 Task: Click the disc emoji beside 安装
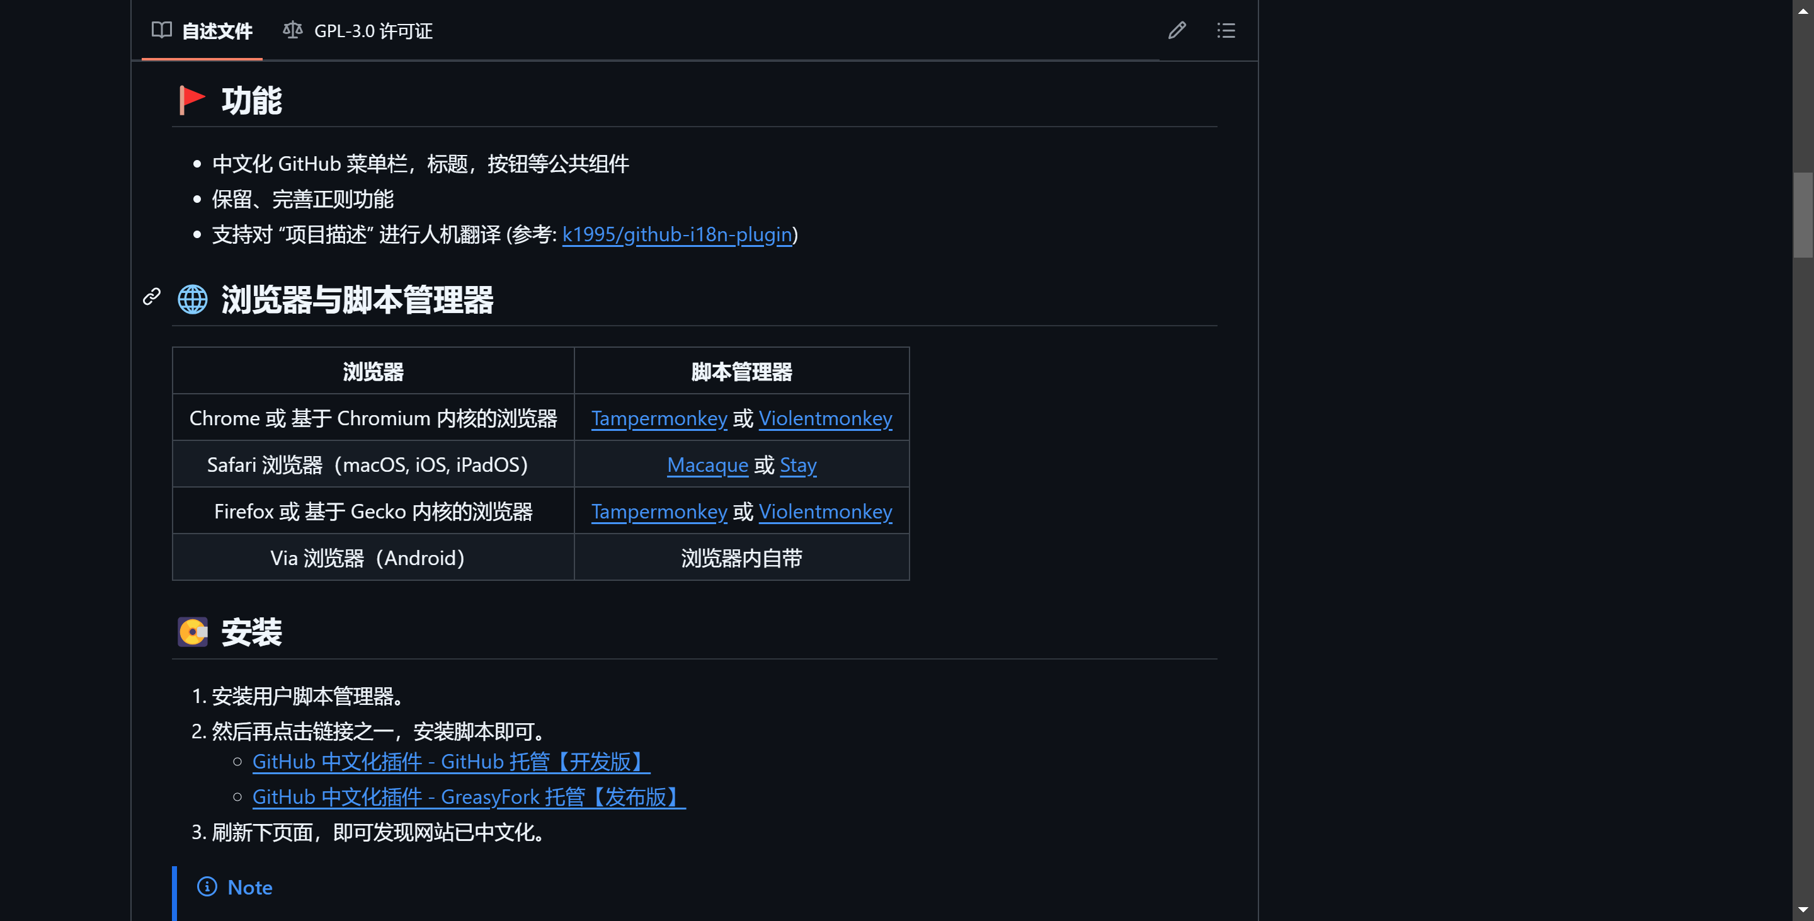(192, 632)
